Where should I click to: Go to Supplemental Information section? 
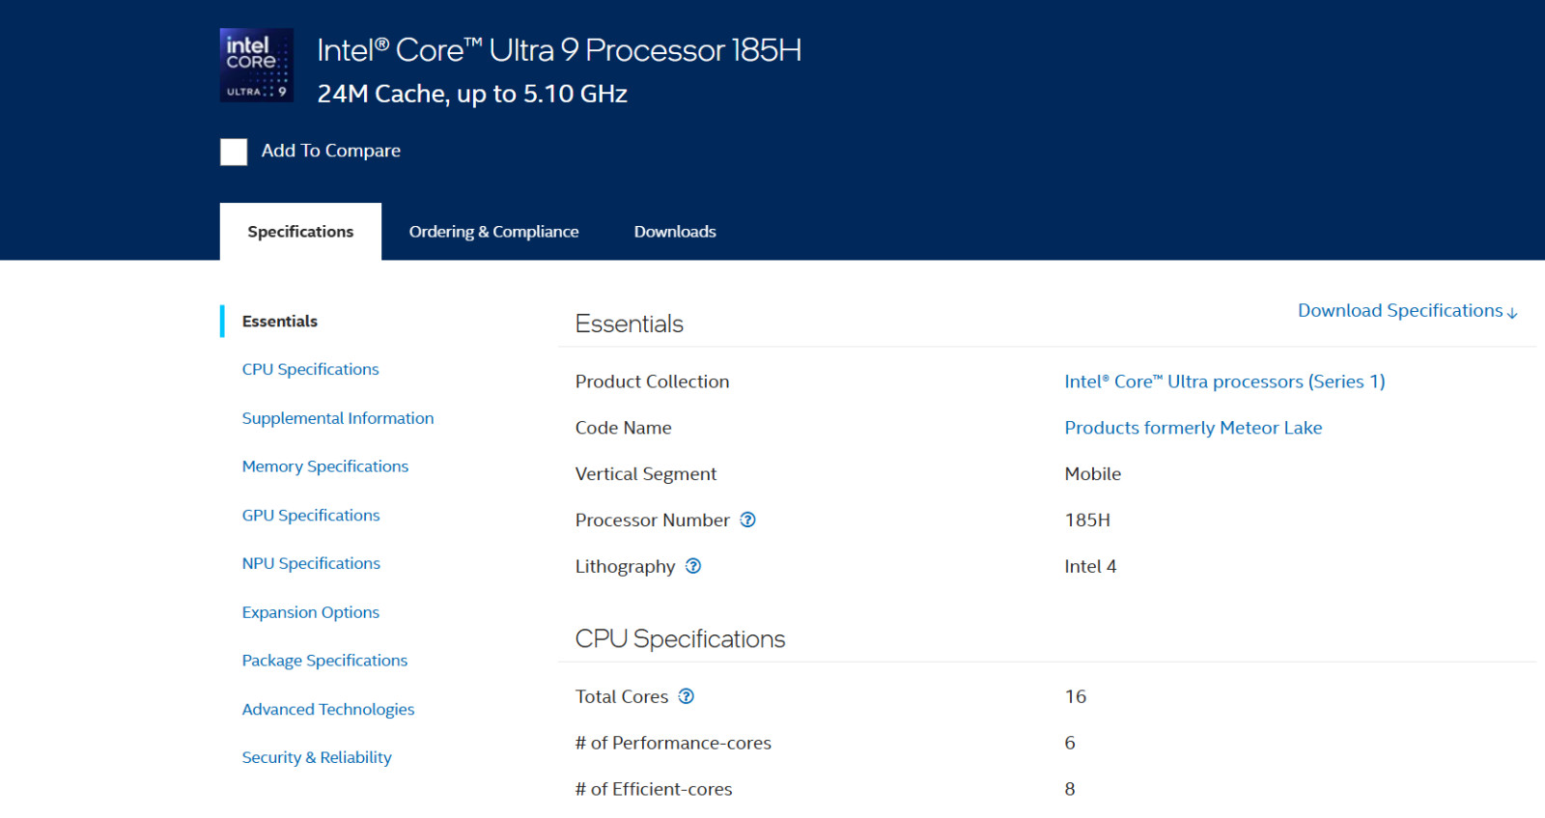pyautogui.click(x=338, y=418)
